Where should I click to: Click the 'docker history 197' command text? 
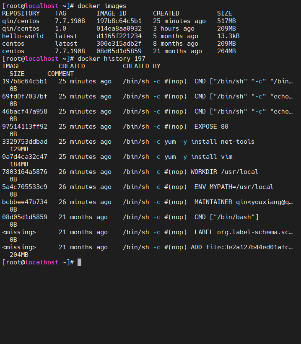click(112, 59)
